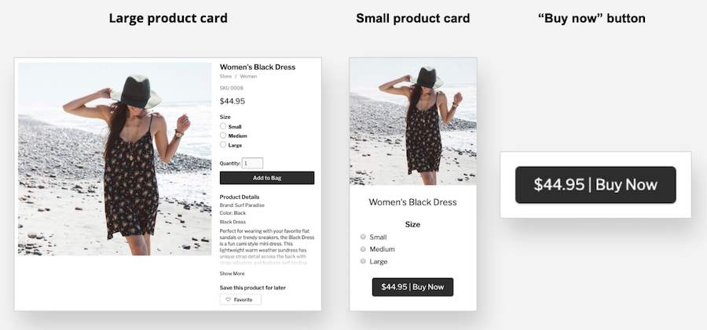Expand product description with Show More

pyautogui.click(x=232, y=274)
